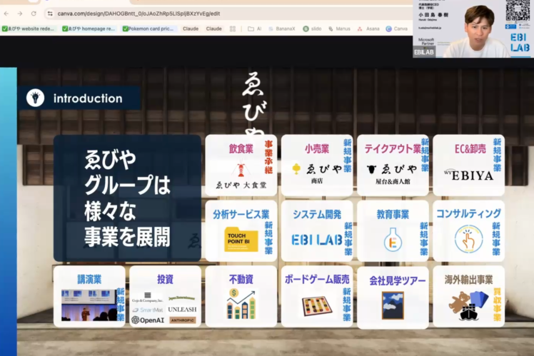Open the BananaX bookmark

[x=282, y=29]
